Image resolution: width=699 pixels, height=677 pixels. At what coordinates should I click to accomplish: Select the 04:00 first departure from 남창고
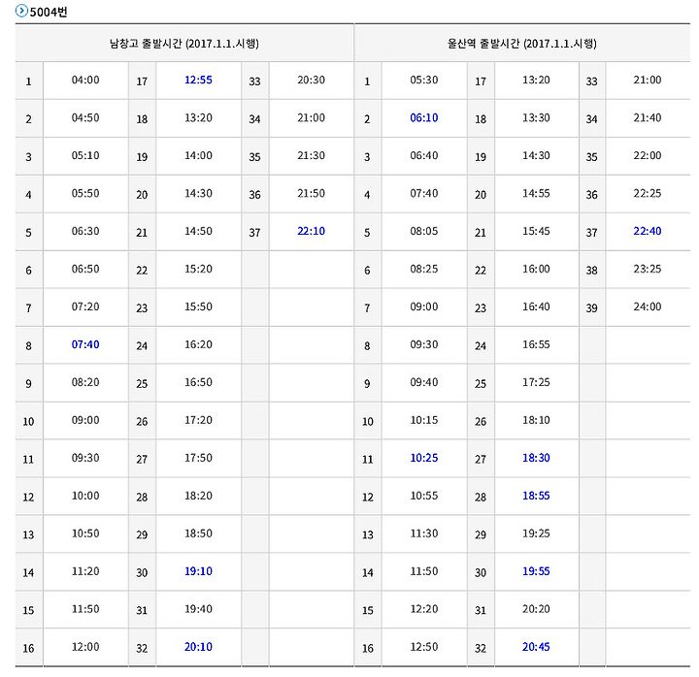85,81
